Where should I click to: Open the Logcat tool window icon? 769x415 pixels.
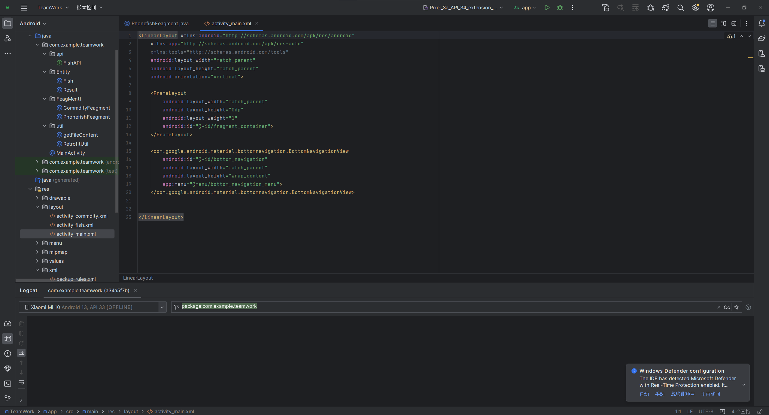pos(8,339)
